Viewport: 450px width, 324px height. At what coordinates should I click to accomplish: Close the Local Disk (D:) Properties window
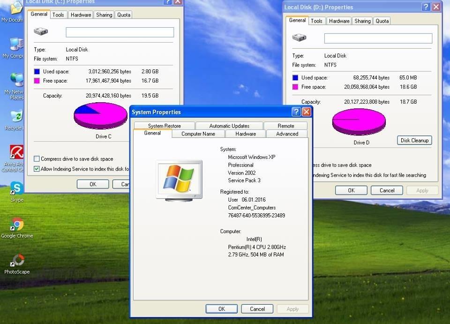(x=436, y=7)
